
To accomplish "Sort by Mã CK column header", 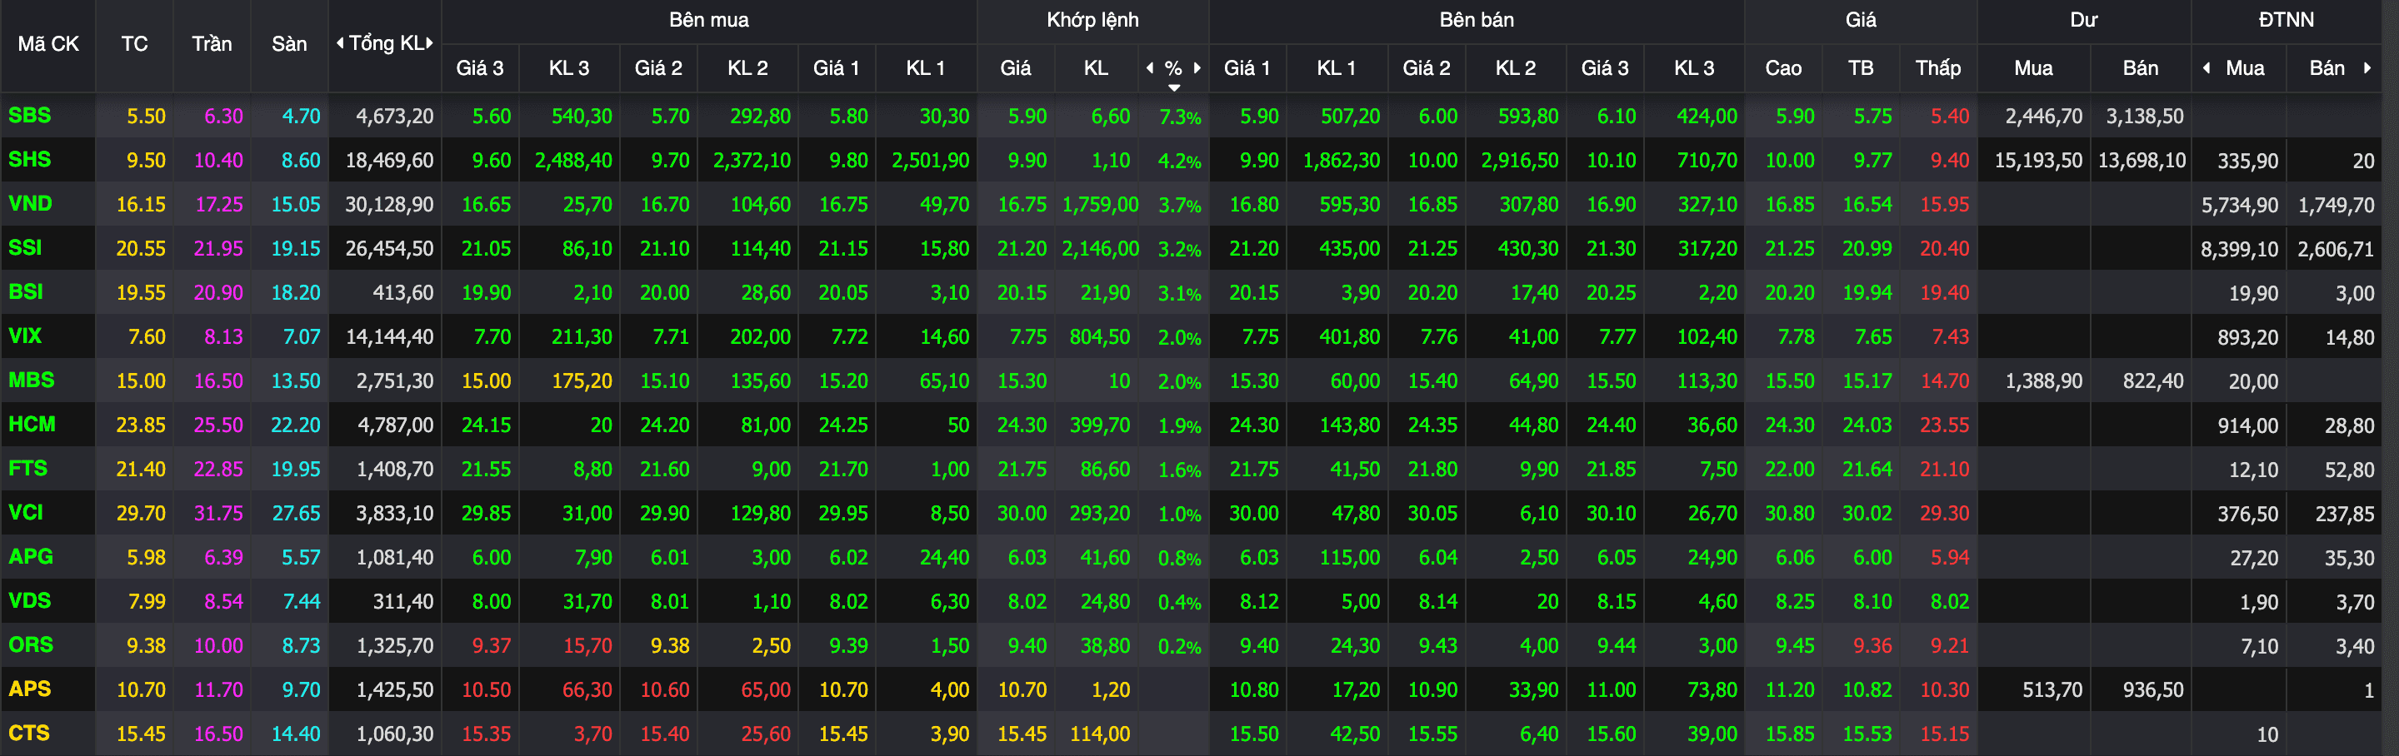I will tap(48, 44).
